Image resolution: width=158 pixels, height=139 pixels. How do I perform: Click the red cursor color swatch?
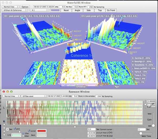(x=42, y=131)
